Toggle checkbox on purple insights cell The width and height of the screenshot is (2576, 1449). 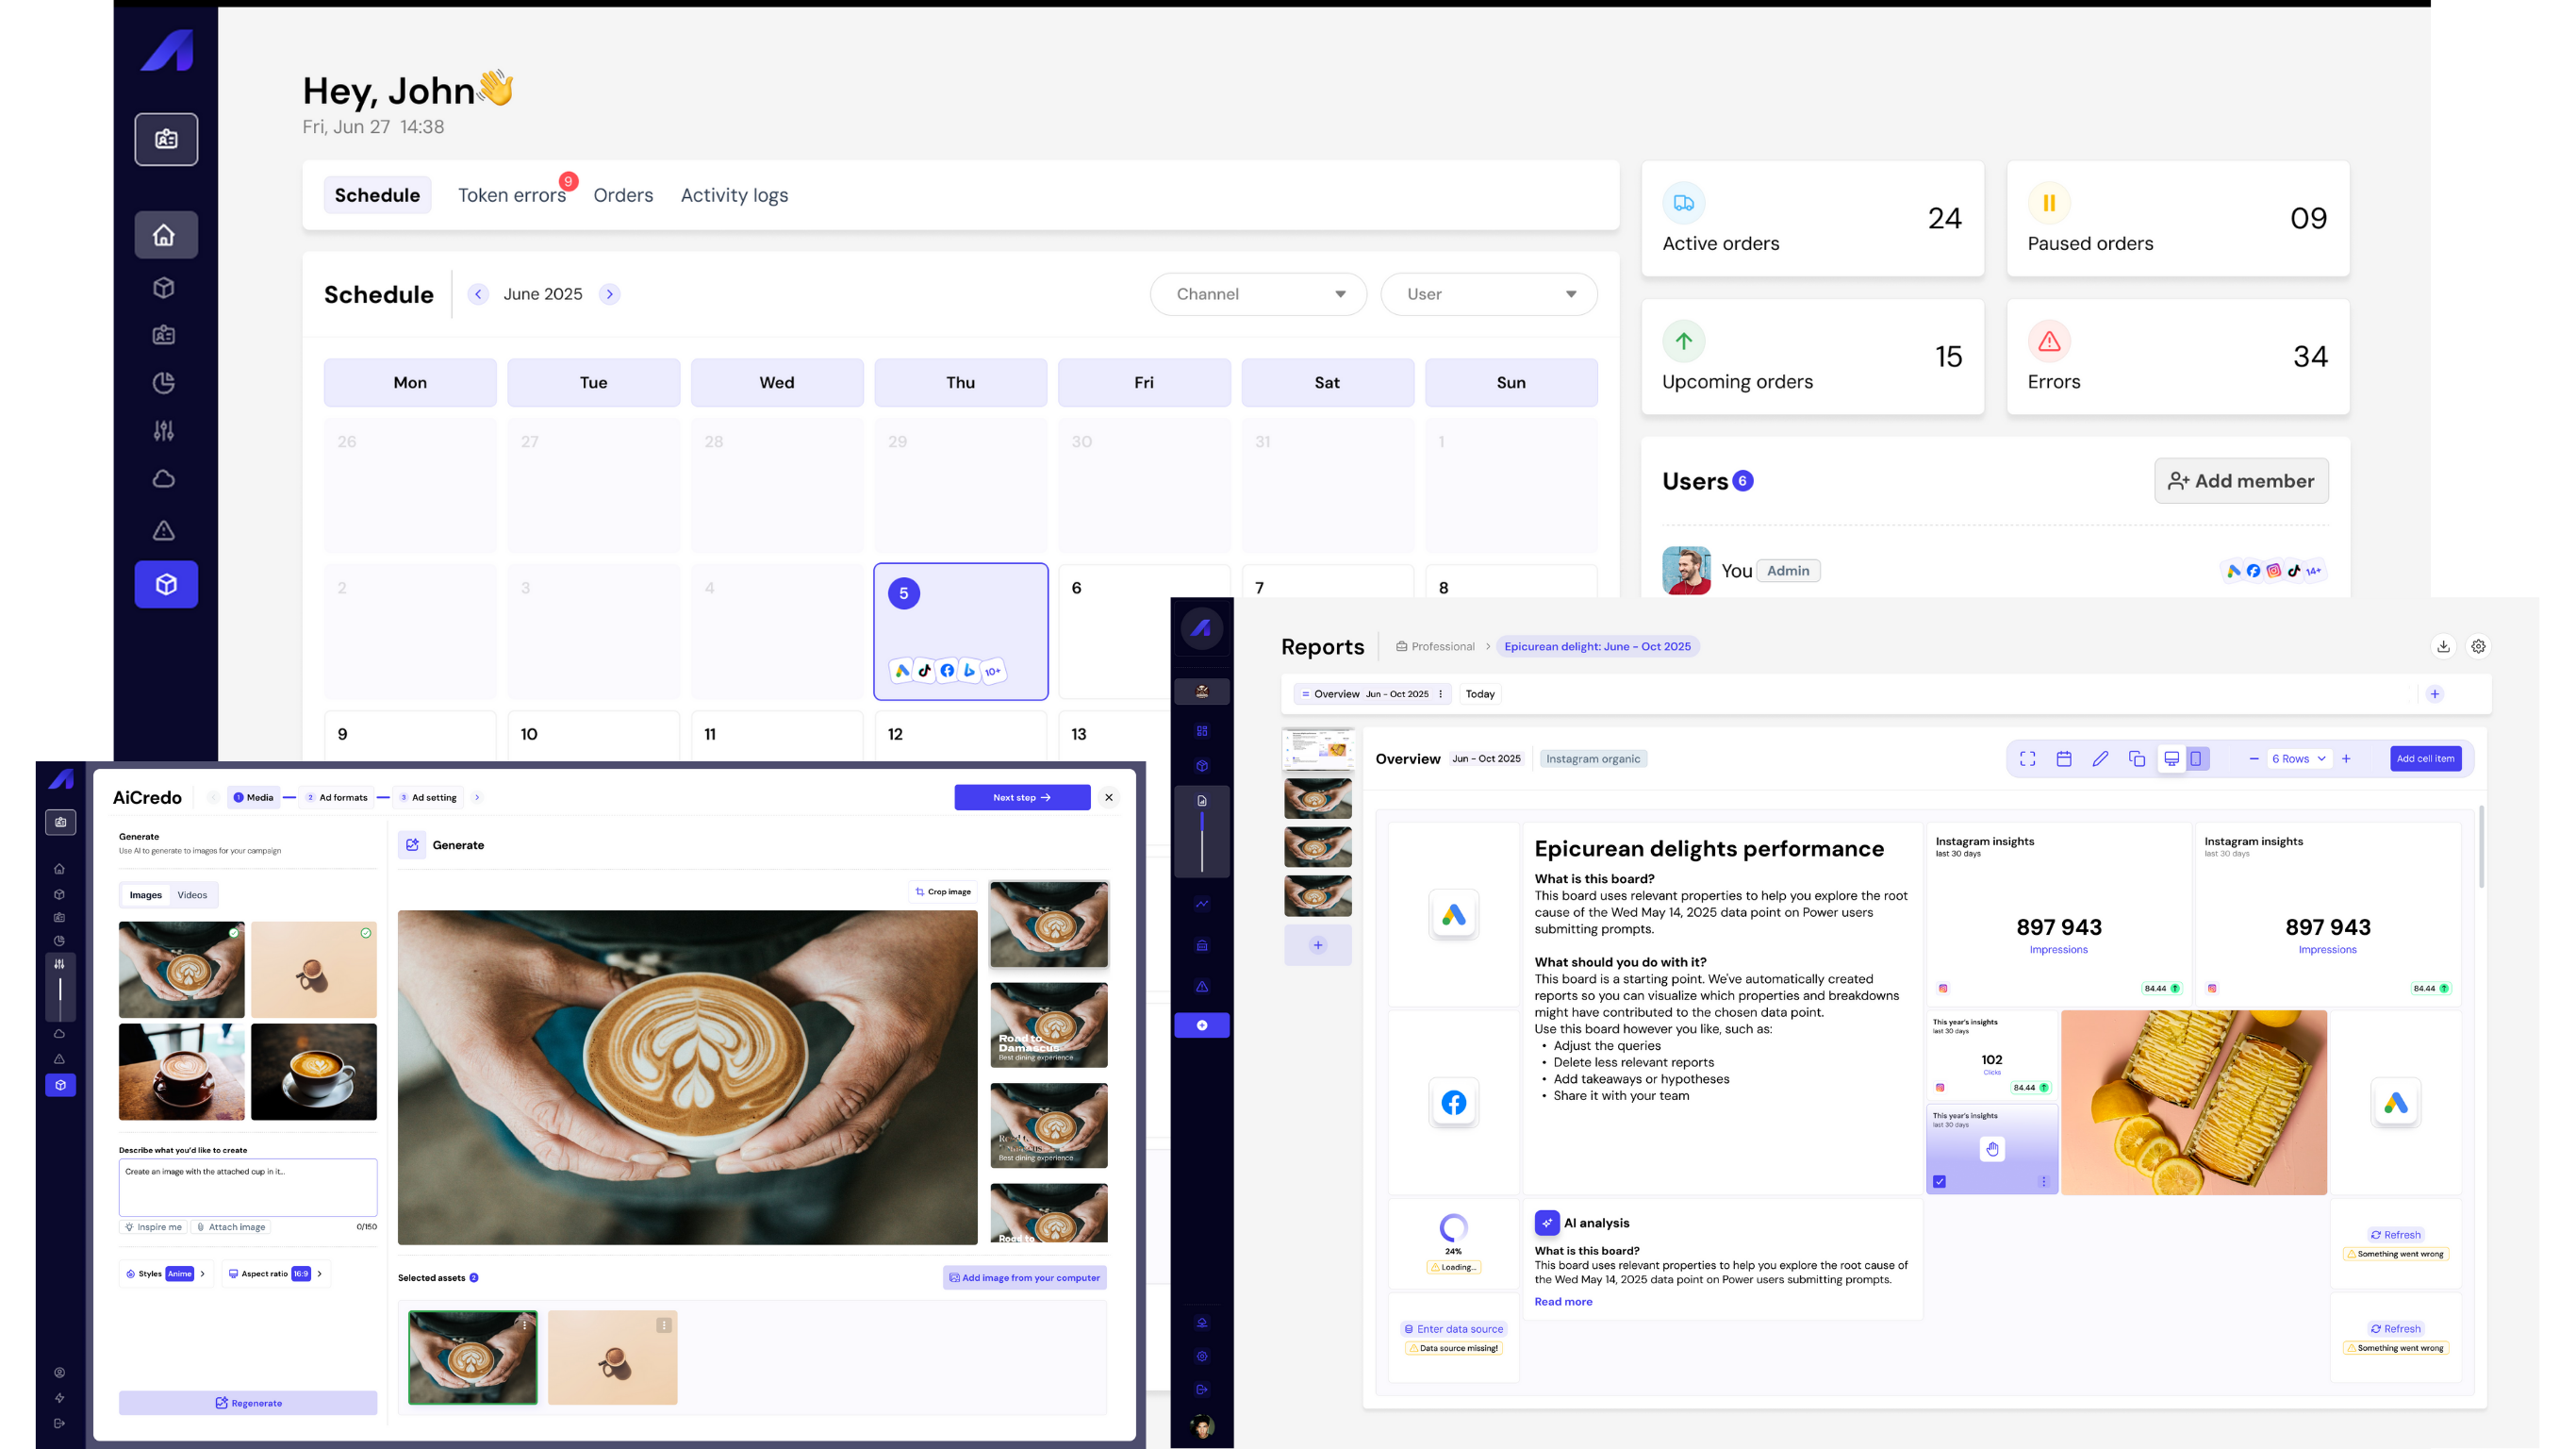click(1940, 1182)
